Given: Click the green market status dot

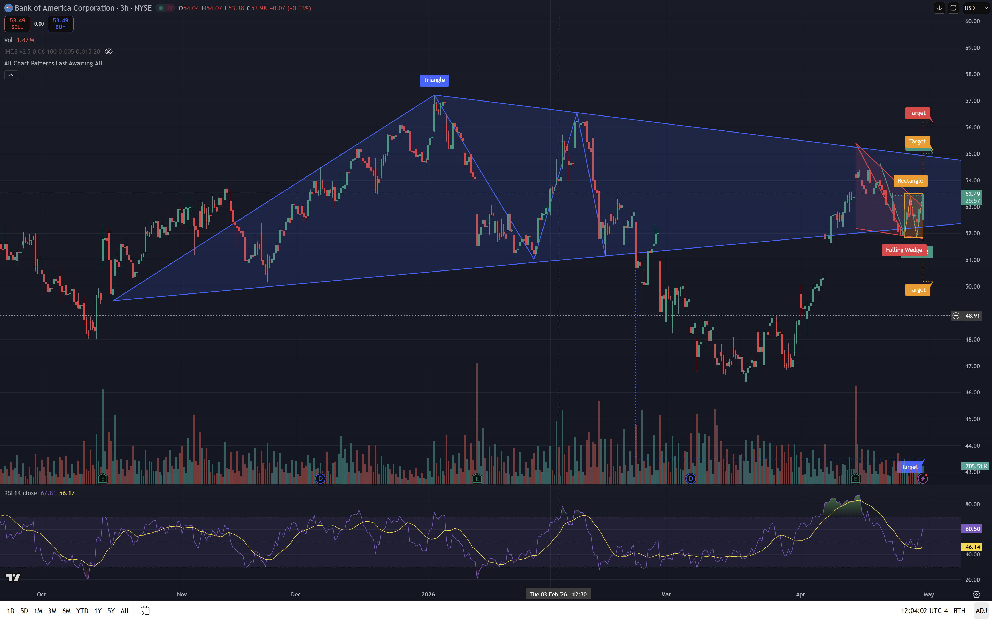Looking at the screenshot, I should (161, 8).
